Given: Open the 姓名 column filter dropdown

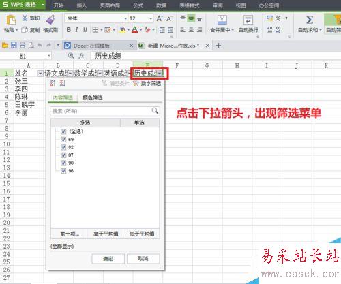Looking at the screenshot, I should point(40,74).
